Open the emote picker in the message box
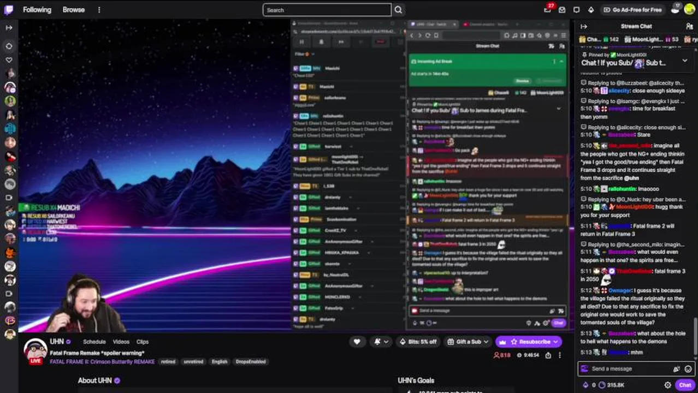Image resolution: width=698 pixels, height=393 pixels. (x=688, y=369)
